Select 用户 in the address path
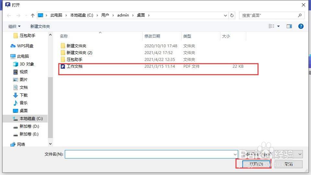 [105, 15]
